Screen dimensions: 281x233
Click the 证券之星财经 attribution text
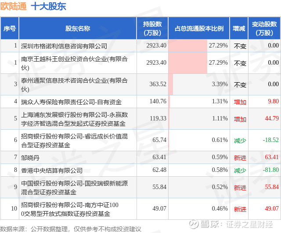point(249,224)
